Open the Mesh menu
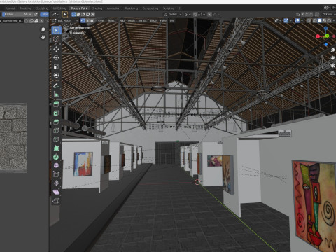This screenshot has width=336, height=252. tap(132, 20)
